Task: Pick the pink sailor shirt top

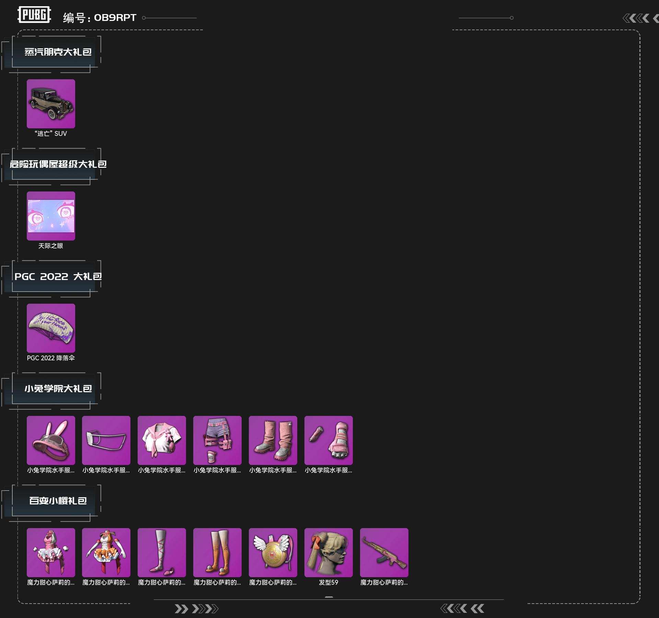Action: coord(162,440)
